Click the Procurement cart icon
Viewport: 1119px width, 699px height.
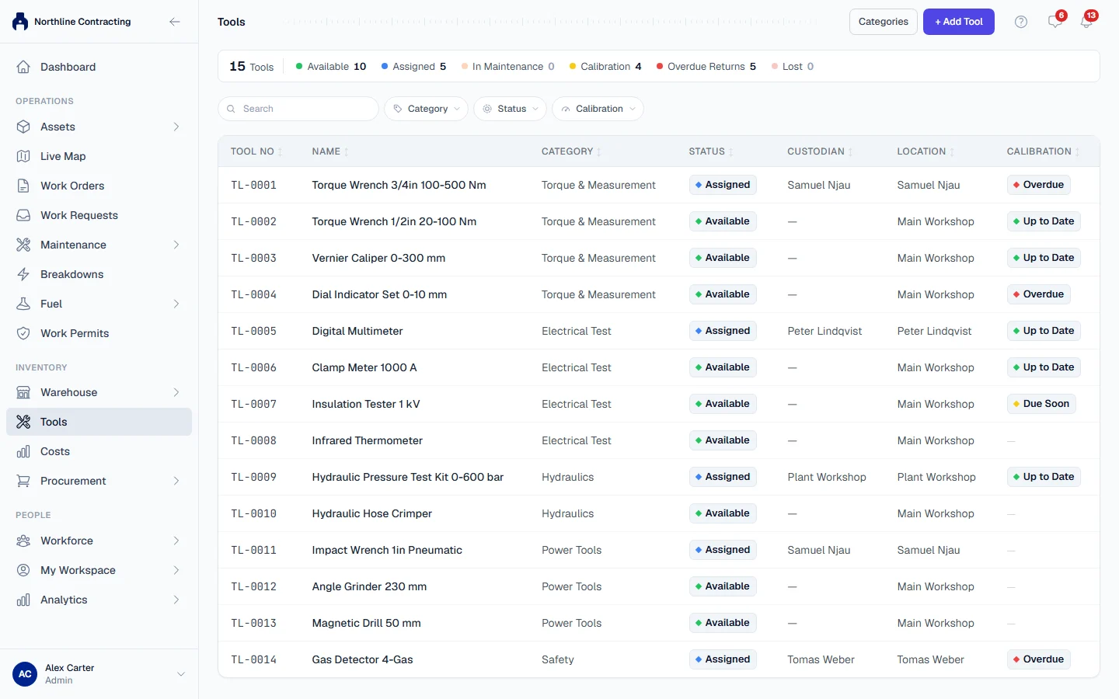[x=23, y=481]
